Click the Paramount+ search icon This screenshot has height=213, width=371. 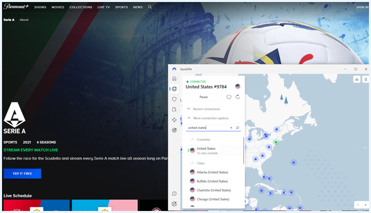[x=150, y=7]
